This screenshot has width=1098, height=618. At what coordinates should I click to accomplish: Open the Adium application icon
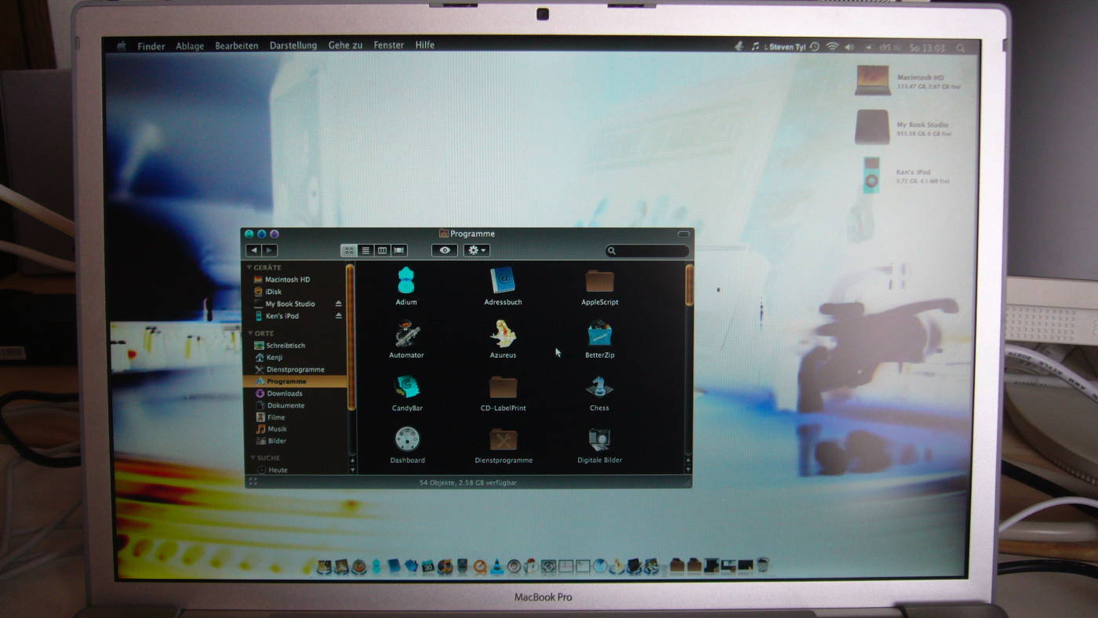[406, 280]
